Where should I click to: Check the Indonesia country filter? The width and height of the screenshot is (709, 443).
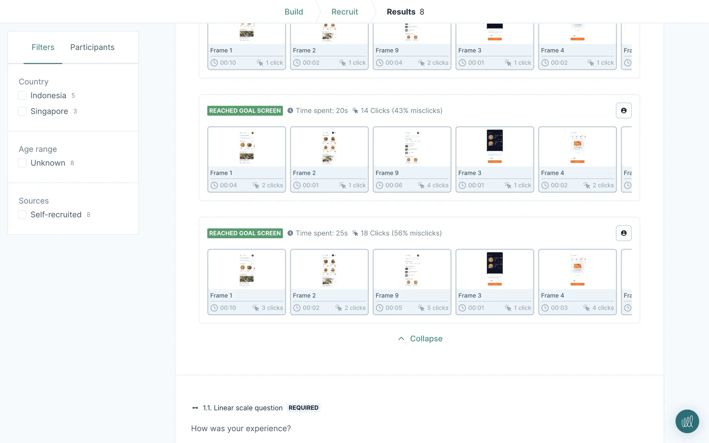point(22,96)
